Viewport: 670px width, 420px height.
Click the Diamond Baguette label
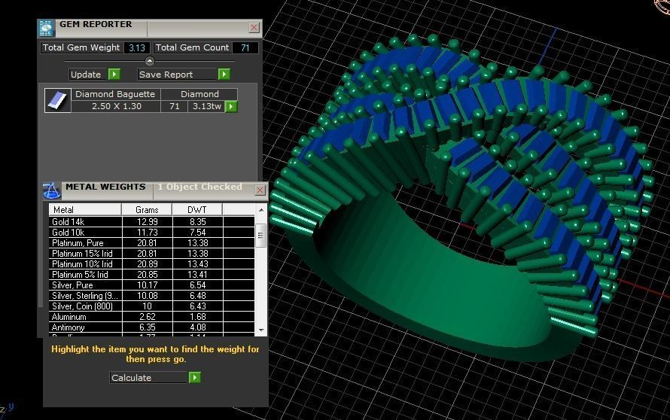(x=115, y=94)
